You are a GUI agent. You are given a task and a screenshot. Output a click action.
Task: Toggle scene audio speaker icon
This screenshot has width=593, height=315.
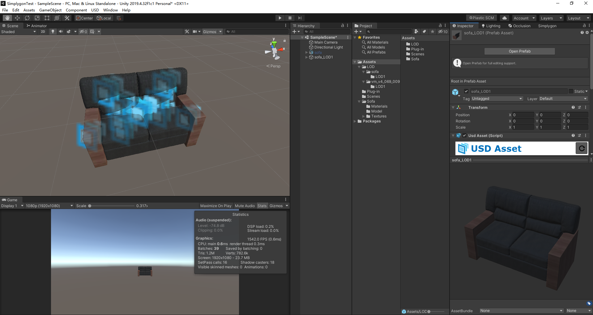[61, 32]
